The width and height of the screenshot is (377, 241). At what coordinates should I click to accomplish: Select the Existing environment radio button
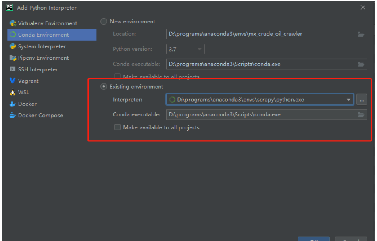point(104,86)
